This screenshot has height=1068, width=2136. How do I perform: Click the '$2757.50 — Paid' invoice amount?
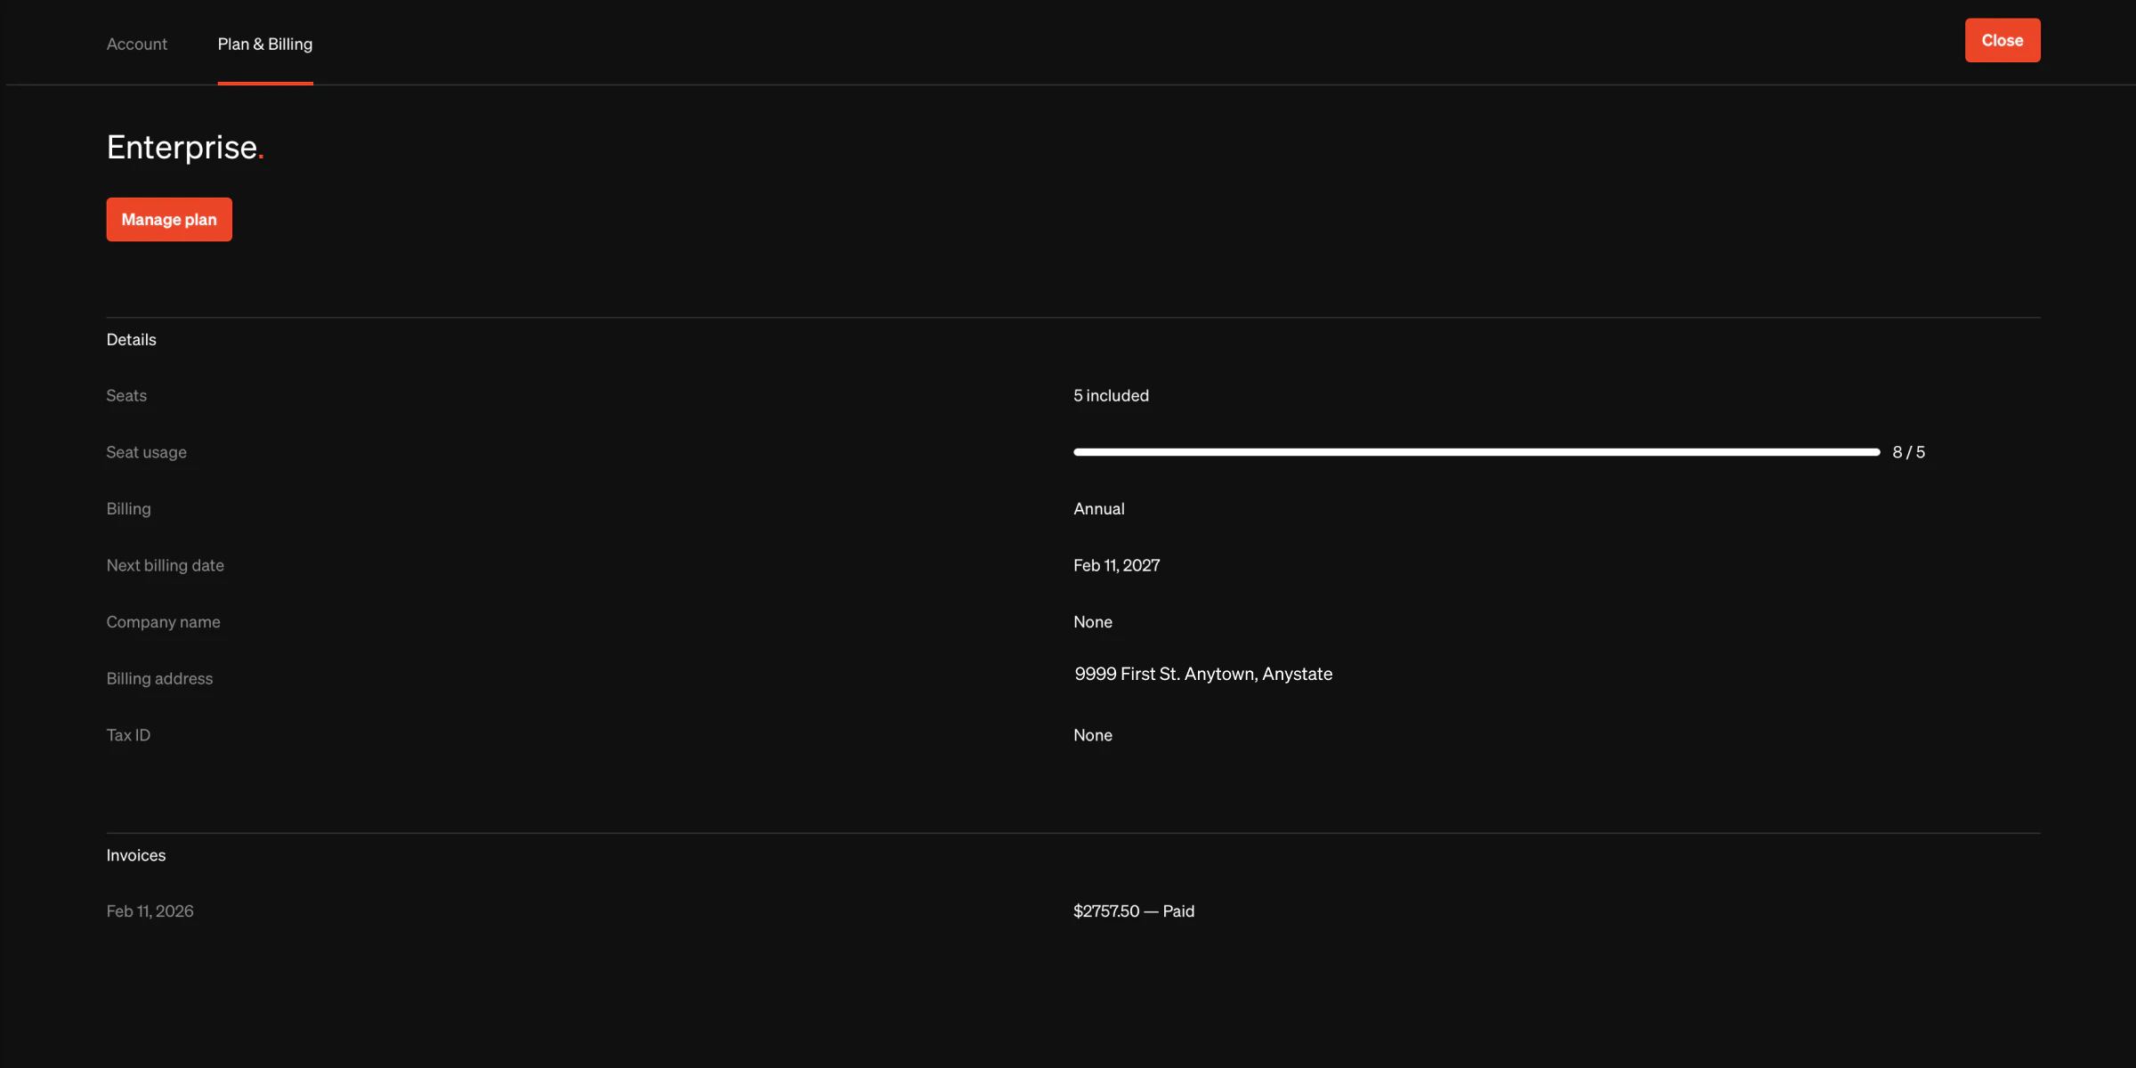pyautogui.click(x=1133, y=910)
